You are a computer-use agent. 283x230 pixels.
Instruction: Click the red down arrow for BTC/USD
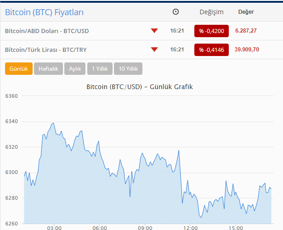tap(154, 31)
